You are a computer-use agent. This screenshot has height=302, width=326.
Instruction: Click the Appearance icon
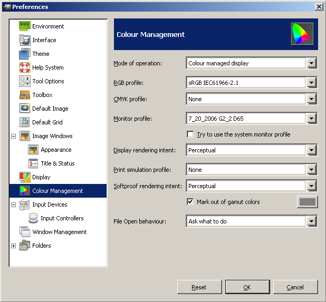33,150
